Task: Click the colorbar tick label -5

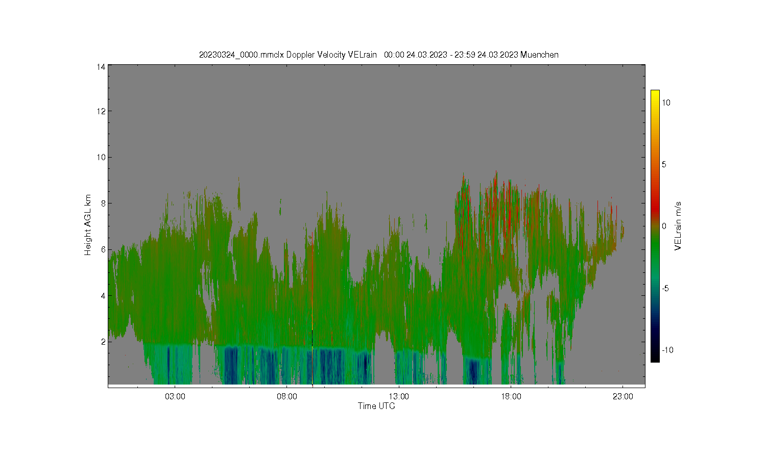Action: [x=666, y=288]
